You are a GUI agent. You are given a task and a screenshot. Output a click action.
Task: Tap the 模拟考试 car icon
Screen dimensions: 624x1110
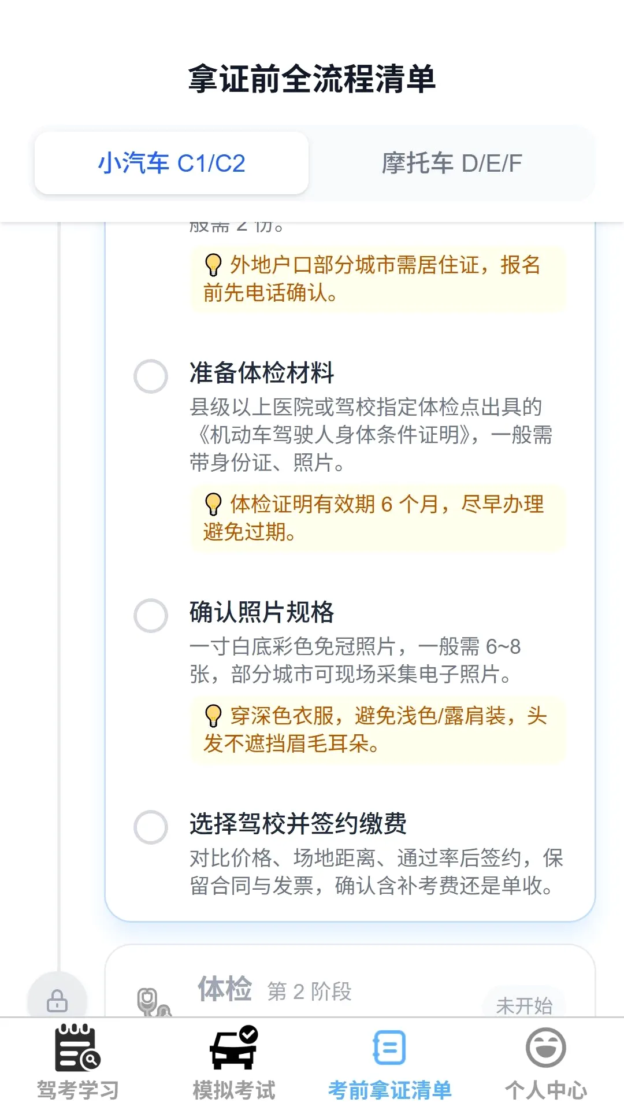click(234, 1048)
